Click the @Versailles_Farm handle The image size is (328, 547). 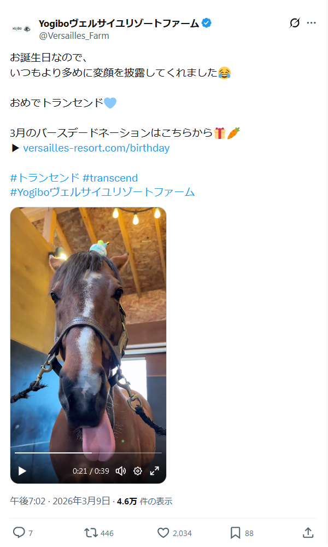74,36
